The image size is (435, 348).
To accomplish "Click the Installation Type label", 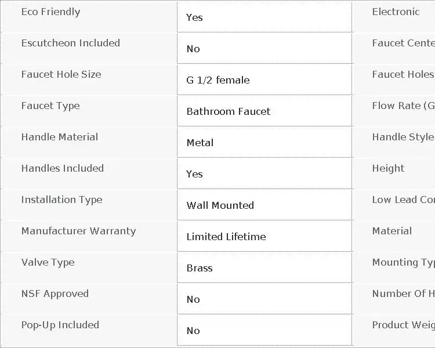I will pos(62,200).
